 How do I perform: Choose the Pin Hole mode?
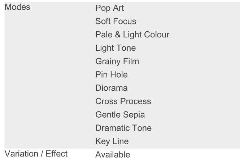point(112,74)
